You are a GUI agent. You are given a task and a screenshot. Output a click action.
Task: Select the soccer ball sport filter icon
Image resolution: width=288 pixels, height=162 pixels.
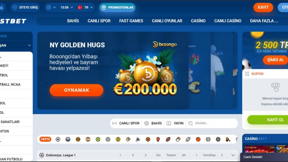58,139
